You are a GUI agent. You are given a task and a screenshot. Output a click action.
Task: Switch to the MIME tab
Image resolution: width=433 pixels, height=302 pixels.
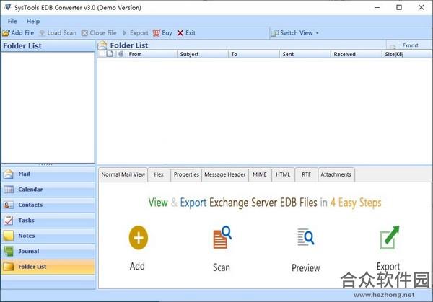(x=260, y=174)
